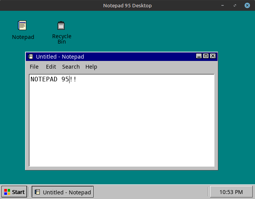Click the 'Notepad' desktop icon label

[x=23, y=37]
